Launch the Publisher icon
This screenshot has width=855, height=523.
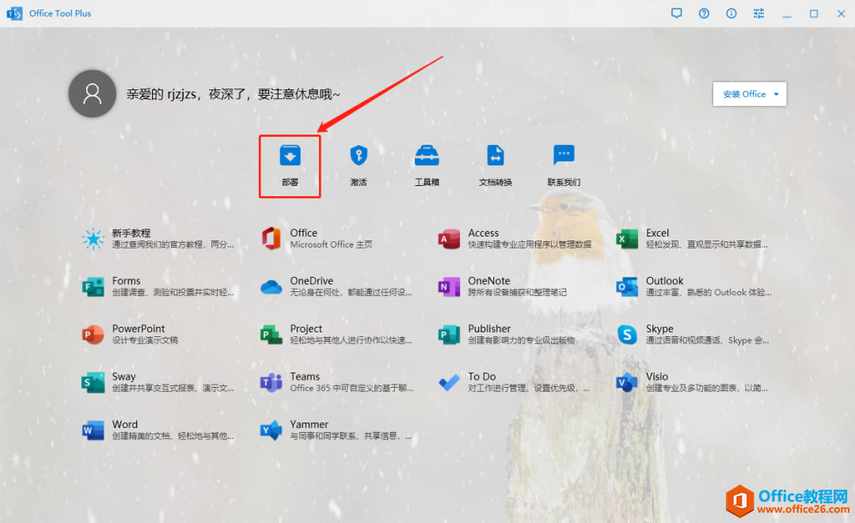click(449, 335)
